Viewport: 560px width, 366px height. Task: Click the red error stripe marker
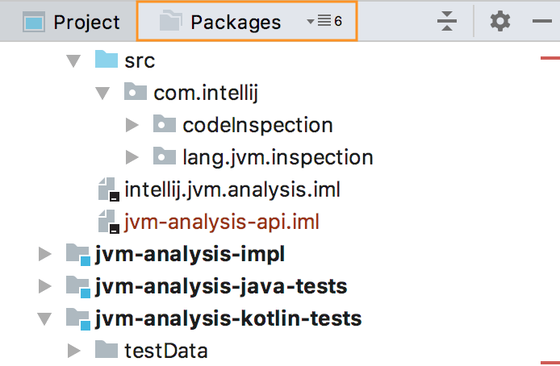tap(550, 57)
